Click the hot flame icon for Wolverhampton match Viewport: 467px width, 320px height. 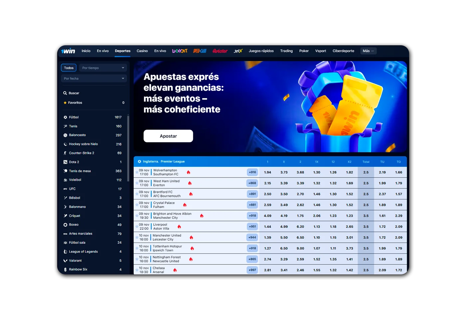189,172
